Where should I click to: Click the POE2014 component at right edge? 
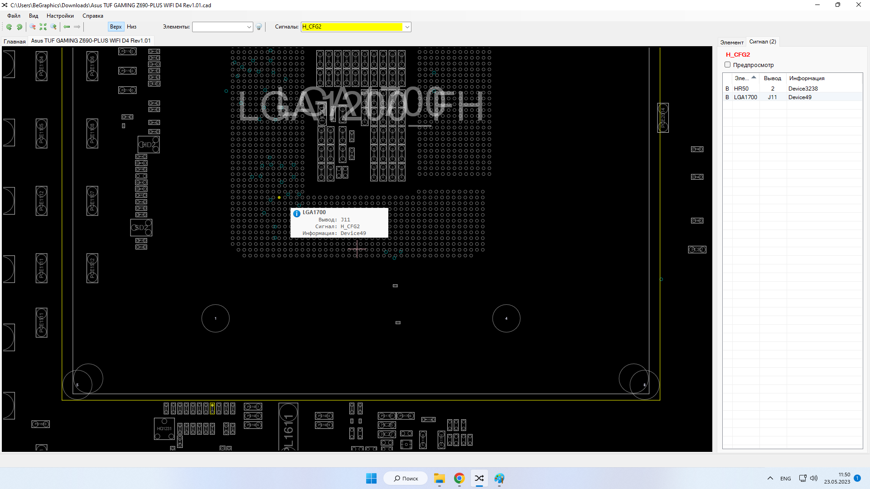point(663,118)
